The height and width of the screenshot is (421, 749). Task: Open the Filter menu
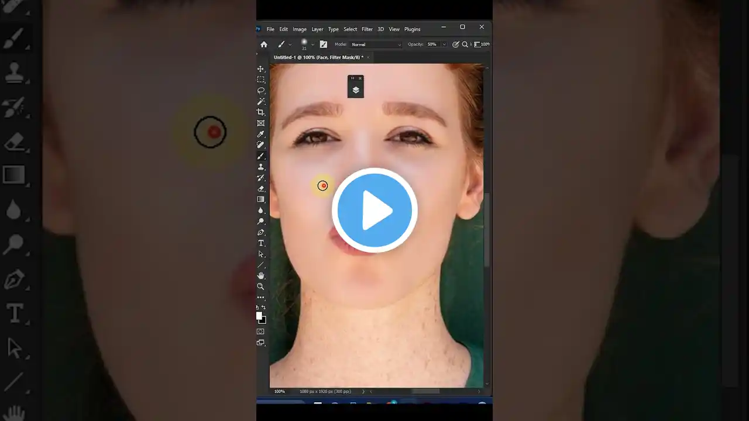(367, 29)
